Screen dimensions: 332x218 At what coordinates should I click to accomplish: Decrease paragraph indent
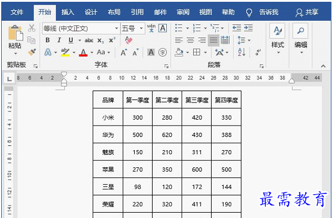tap(237, 28)
